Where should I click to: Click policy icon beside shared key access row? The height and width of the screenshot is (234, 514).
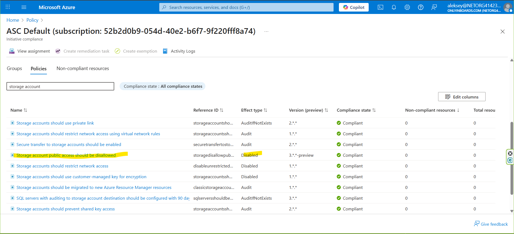coord(12,209)
